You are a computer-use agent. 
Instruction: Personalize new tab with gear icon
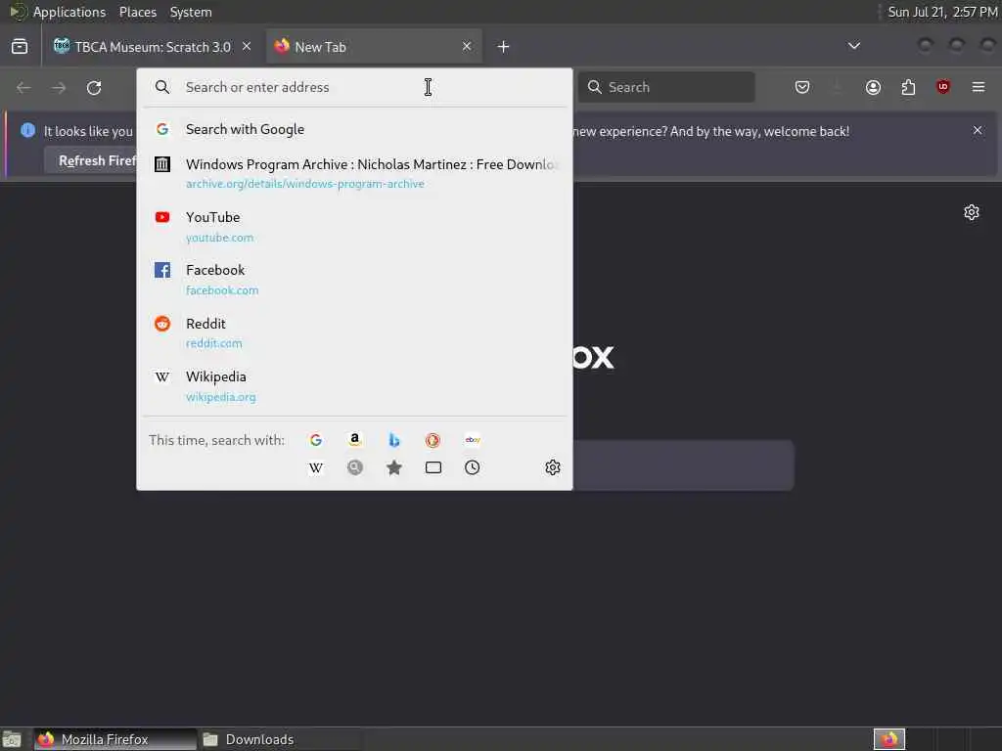point(972,212)
